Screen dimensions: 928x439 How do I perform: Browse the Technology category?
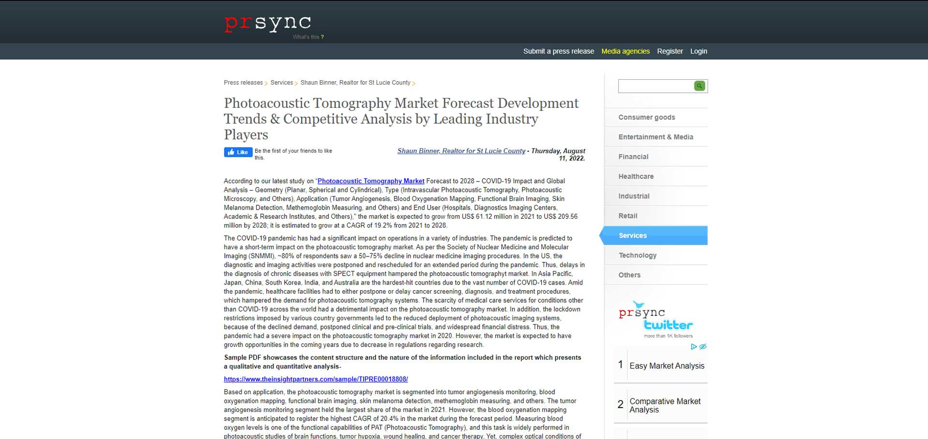(638, 255)
